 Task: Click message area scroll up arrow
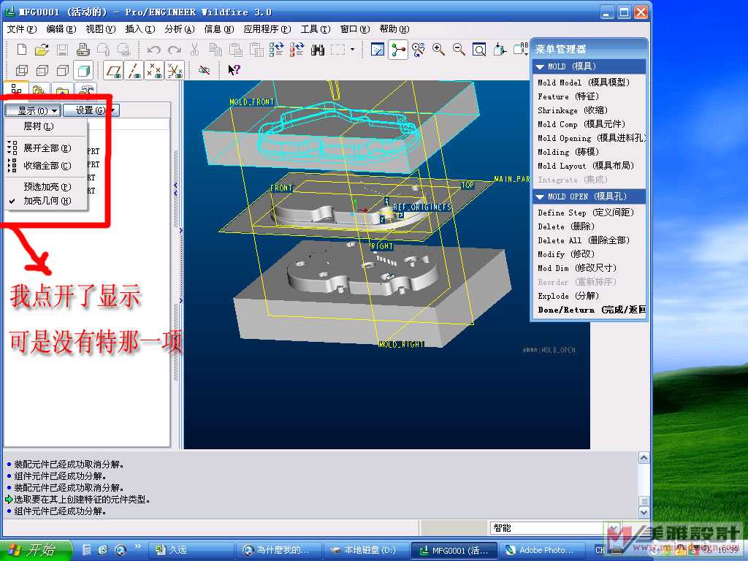[x=644, y=458]
